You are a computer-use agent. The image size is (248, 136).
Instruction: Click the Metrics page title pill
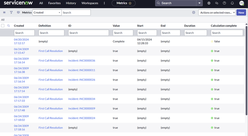click(x=124, y=3)
